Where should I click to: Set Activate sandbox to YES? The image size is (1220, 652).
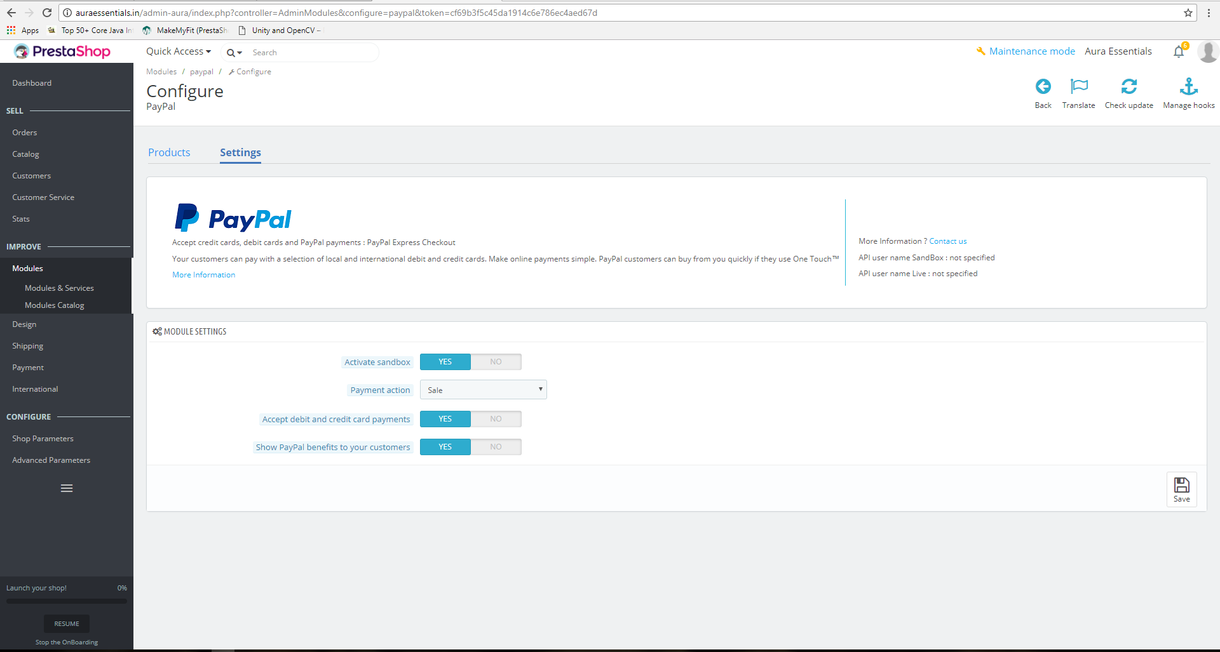point(445,362)
